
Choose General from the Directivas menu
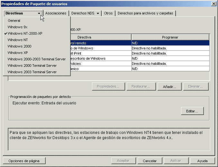coord(37,21)
